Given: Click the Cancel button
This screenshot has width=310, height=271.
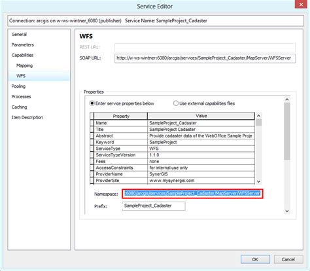Looking at the screenshot, I should point(288,259).
